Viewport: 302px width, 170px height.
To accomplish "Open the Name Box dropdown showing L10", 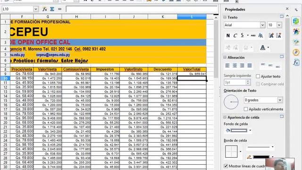I will (36, 9).
